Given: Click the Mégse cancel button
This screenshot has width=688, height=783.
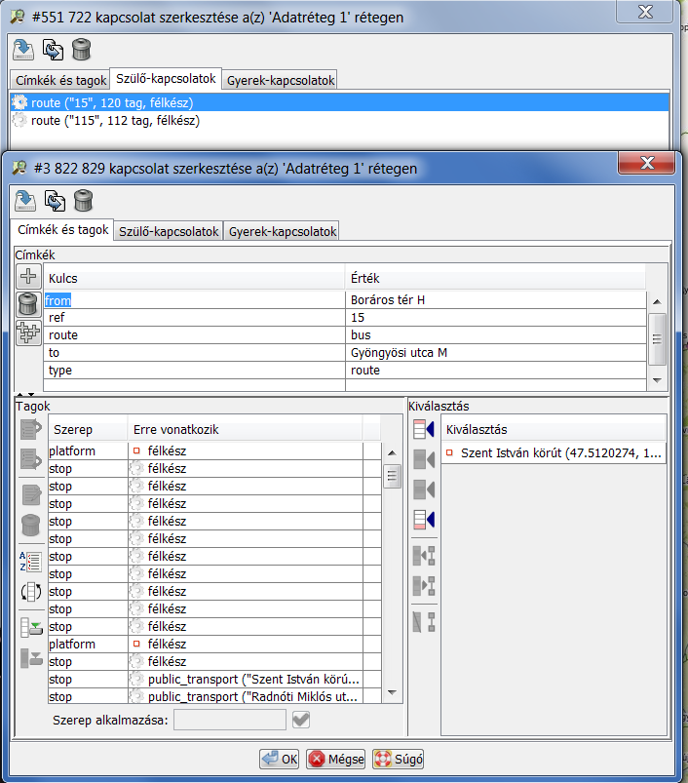Looking at the screenshot, I should 336,759.
